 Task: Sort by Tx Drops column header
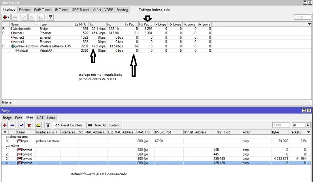(x=160, y=24)
